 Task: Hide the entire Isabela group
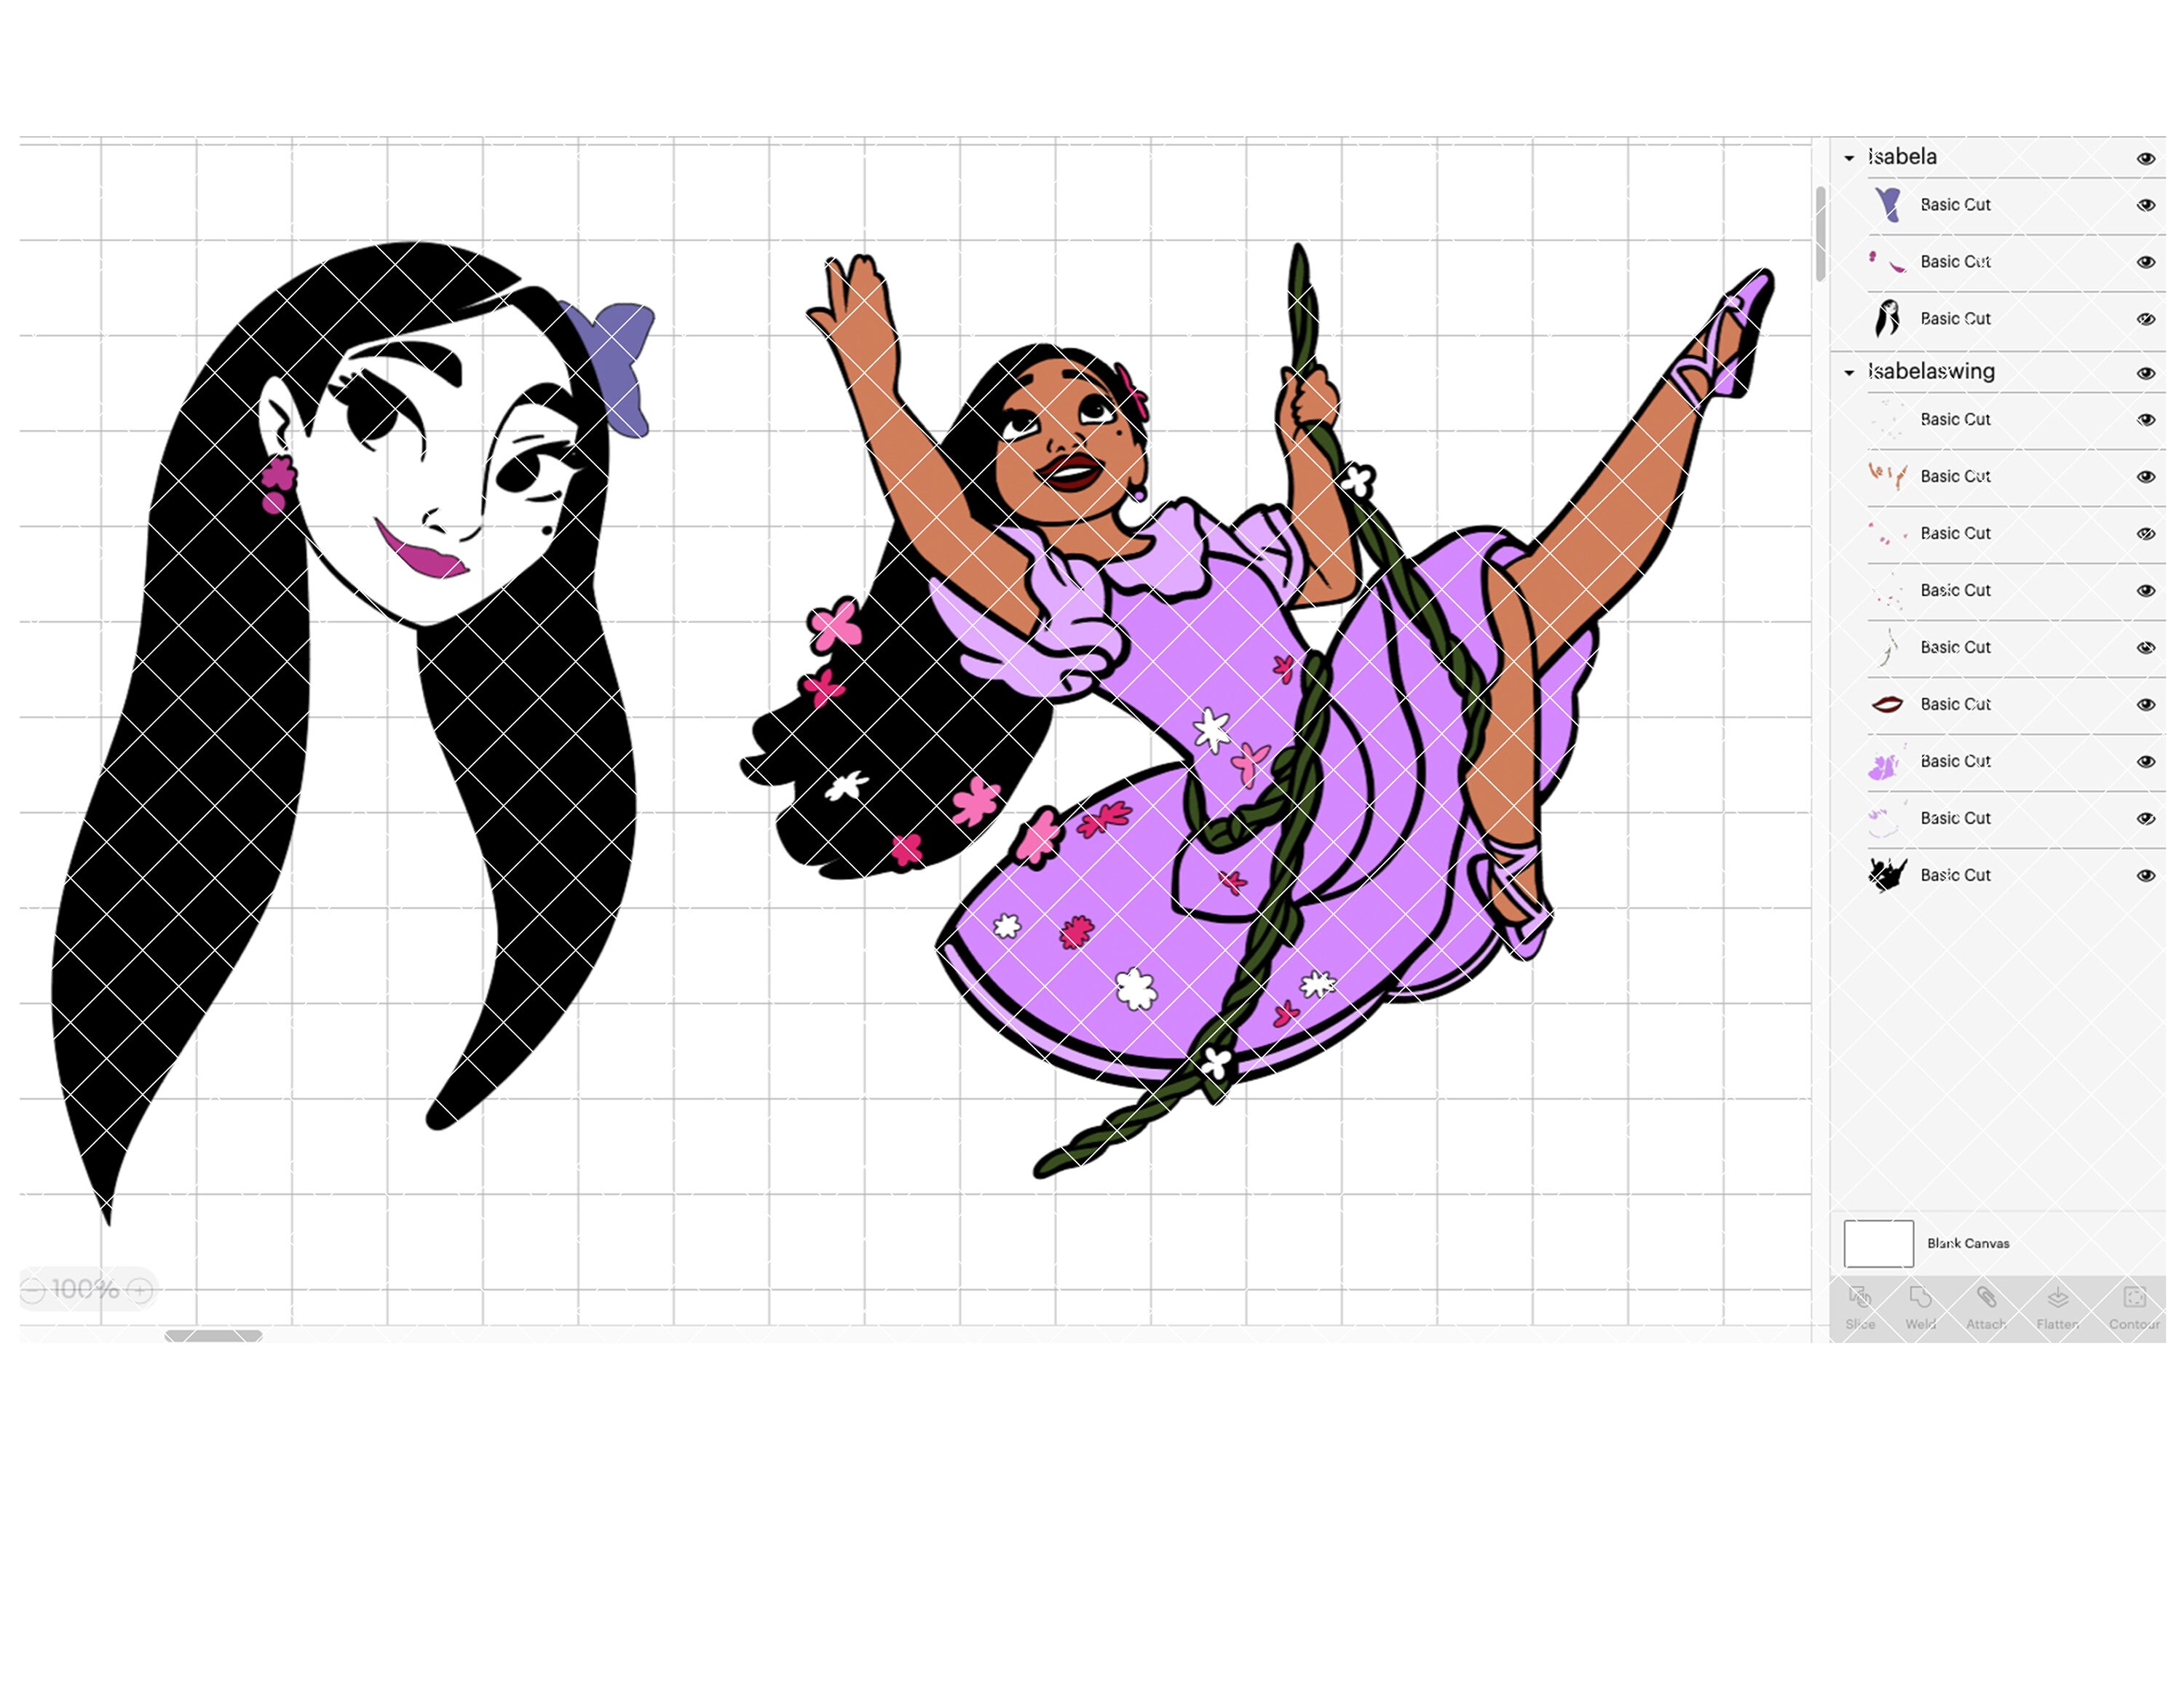pyautogui.click(x=2145, y=158)
